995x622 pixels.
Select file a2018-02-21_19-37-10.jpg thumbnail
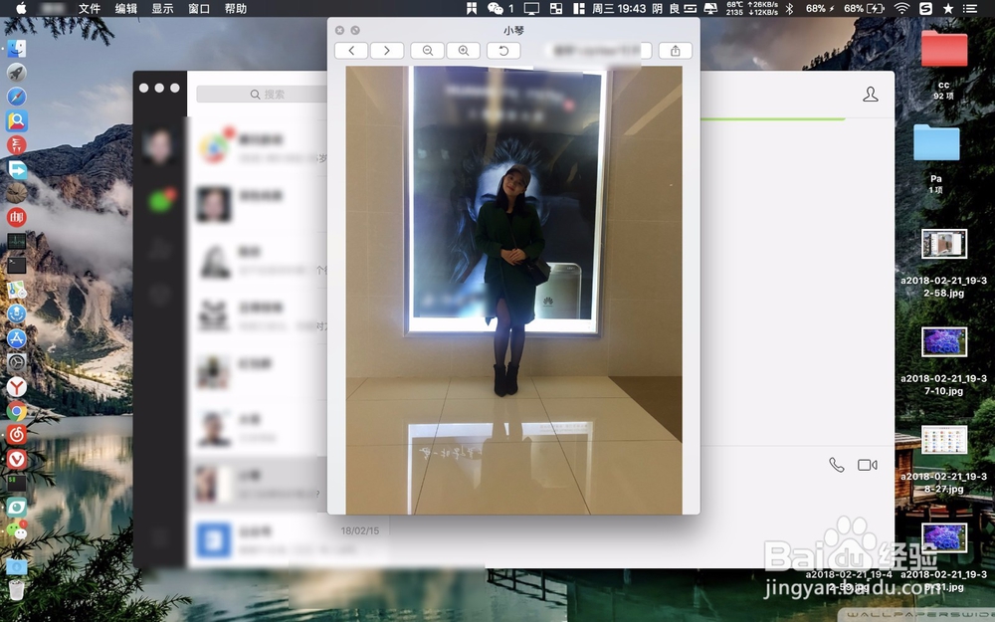click(944, 342)
